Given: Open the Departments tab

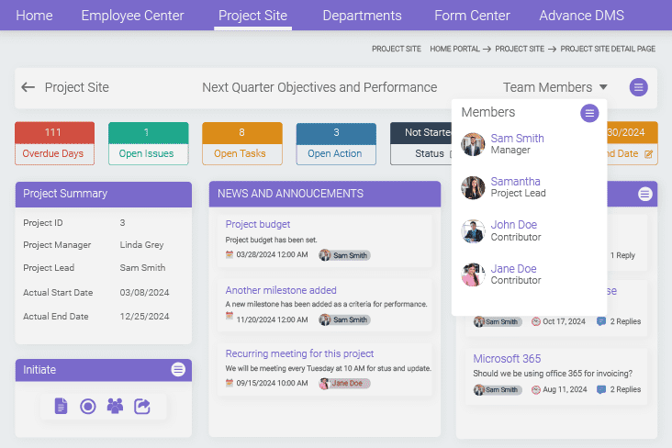Looking at the screenshot, I should (x=362, y=16).
